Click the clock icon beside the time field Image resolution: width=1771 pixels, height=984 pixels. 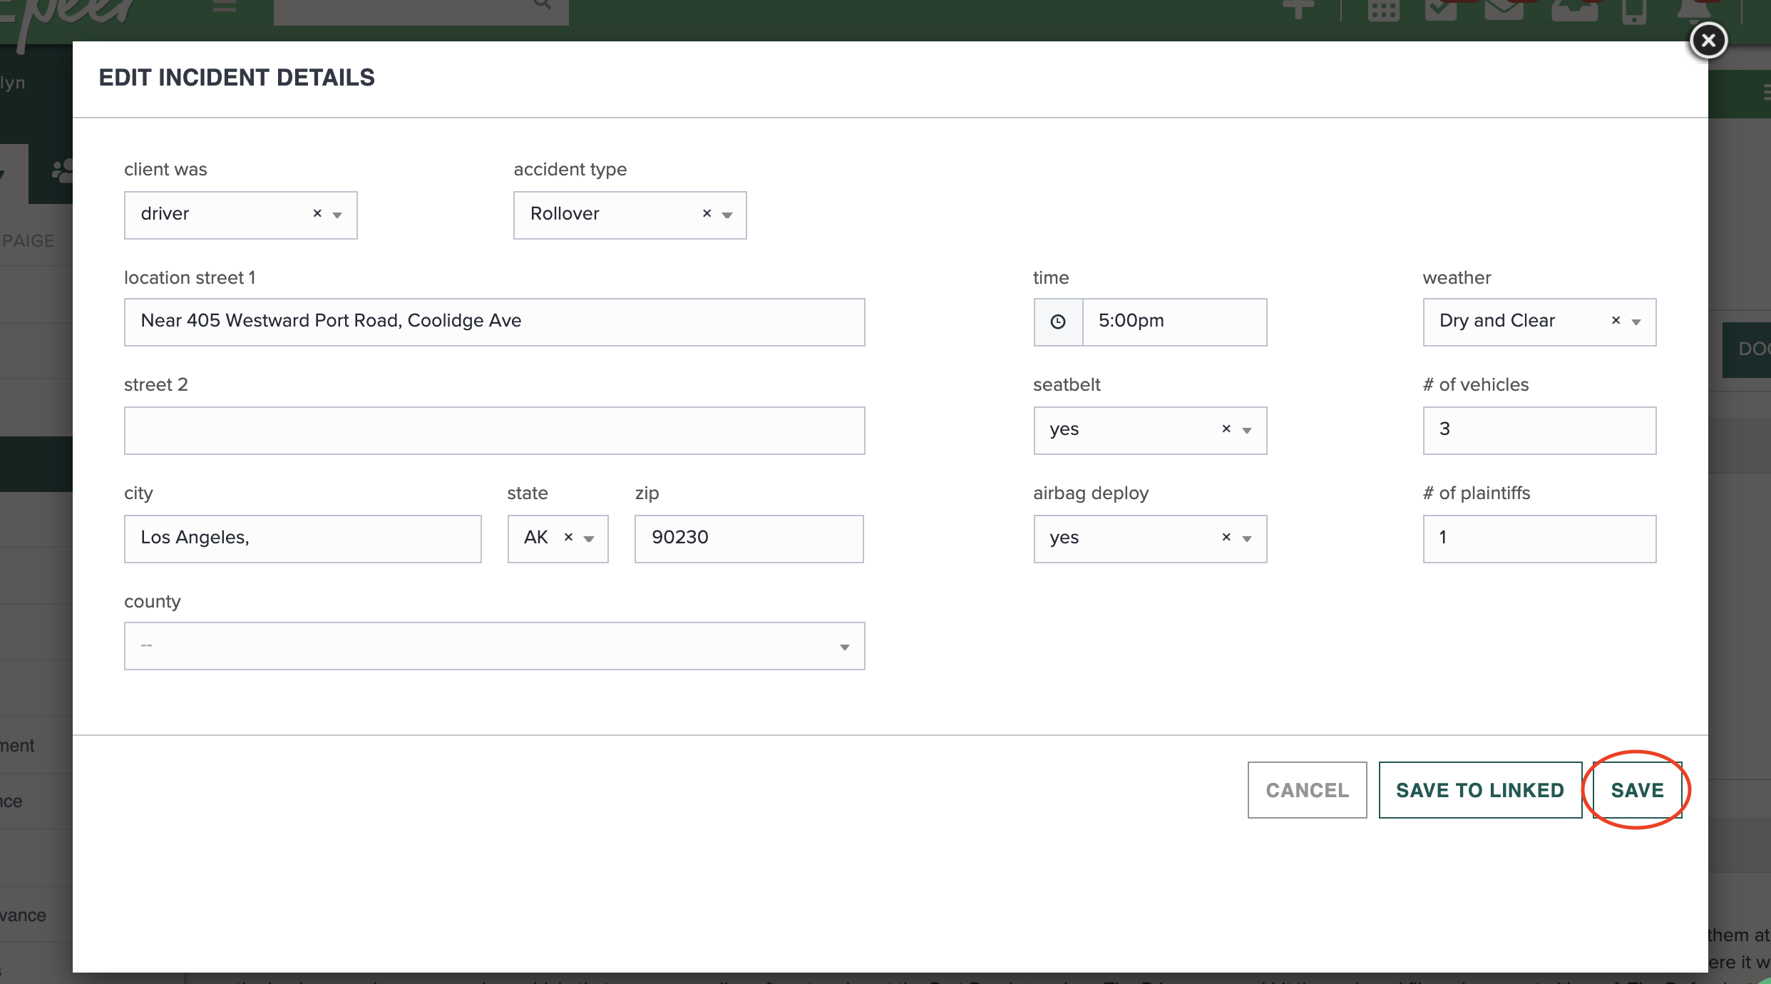pyautogui.click(x=1057, y=322)
